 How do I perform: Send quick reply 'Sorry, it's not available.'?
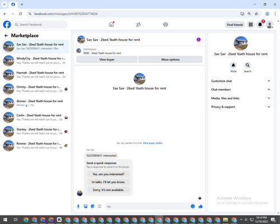pyautogui.click(x=109, y=190)
